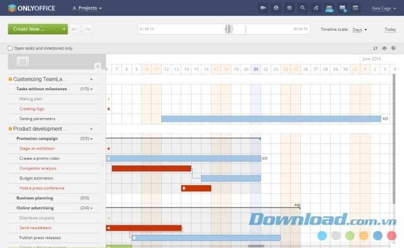Screen dimensions: 404x248
Task: Click the refresh chart icon
Action: coord(376,48)
